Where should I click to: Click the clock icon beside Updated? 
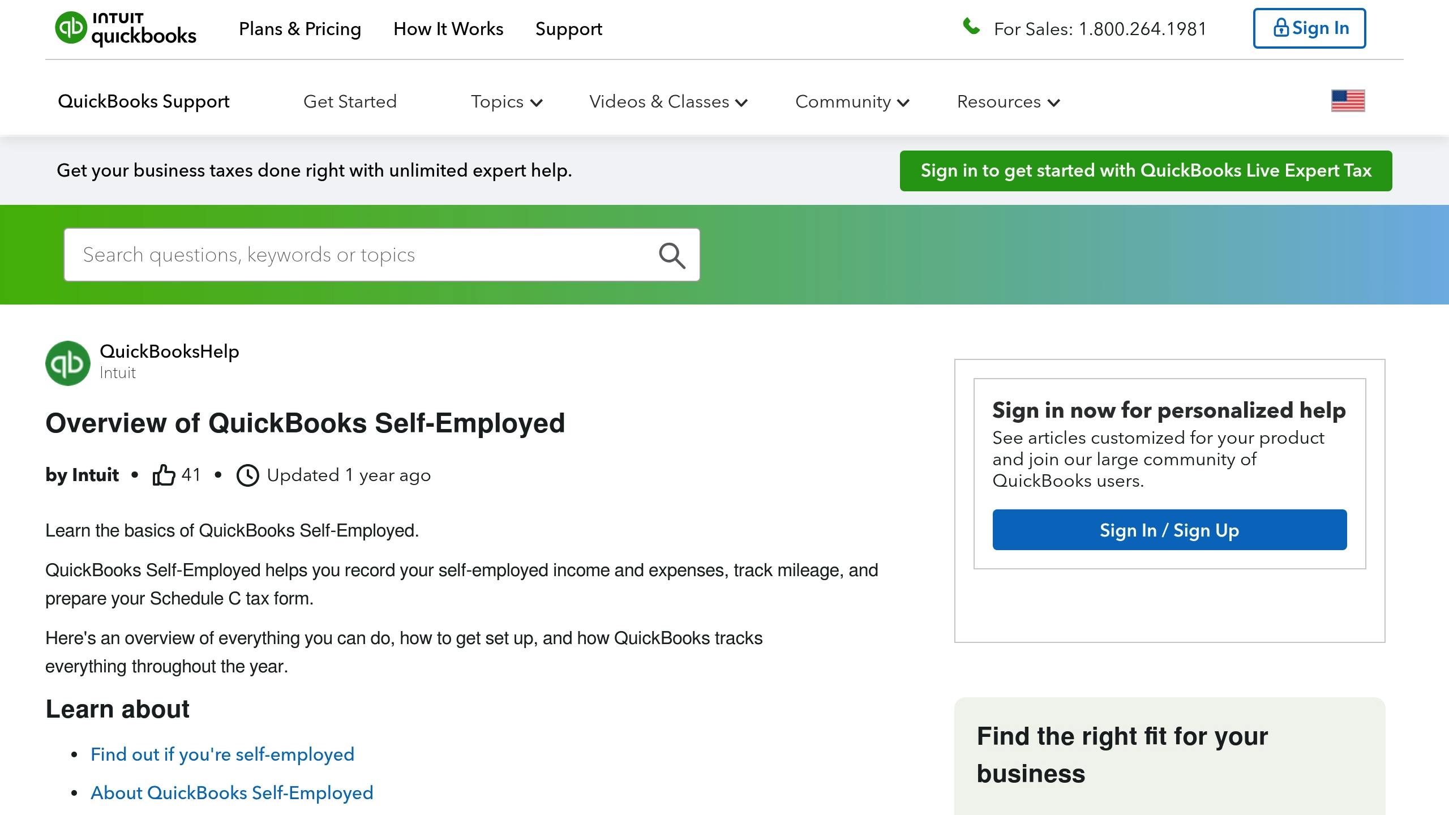247,475
